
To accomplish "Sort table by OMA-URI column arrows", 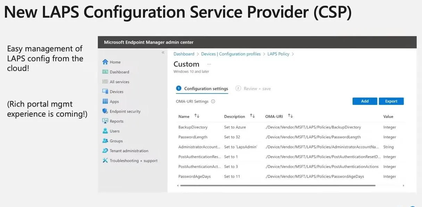I will coord(291,116).
